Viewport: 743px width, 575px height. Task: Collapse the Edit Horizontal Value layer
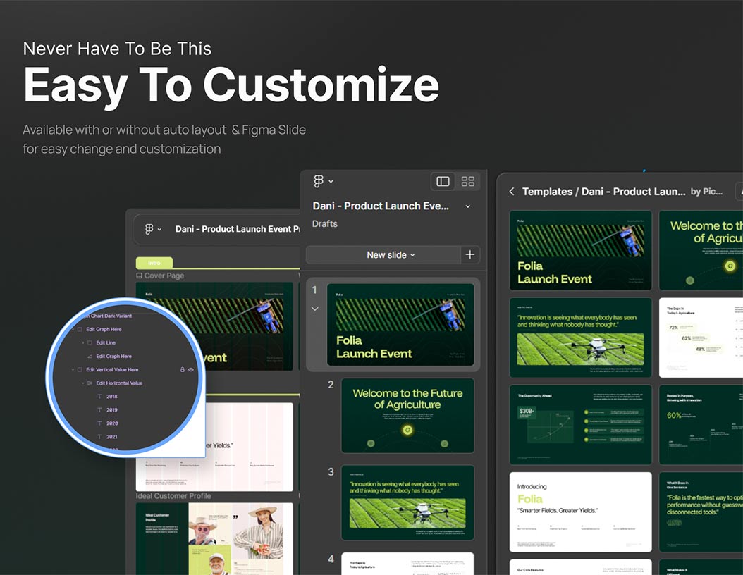click(x=82, y=383)
